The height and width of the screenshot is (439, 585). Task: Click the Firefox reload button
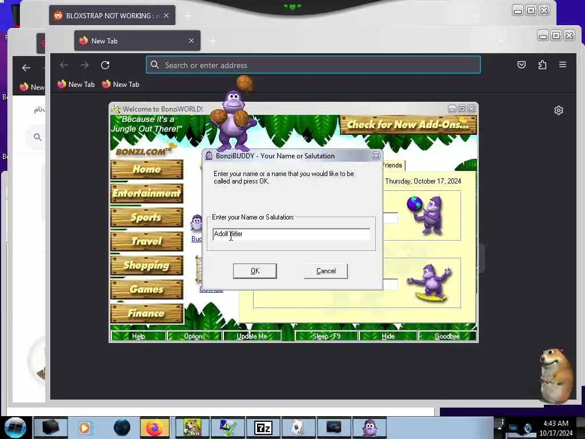(105, 65)
